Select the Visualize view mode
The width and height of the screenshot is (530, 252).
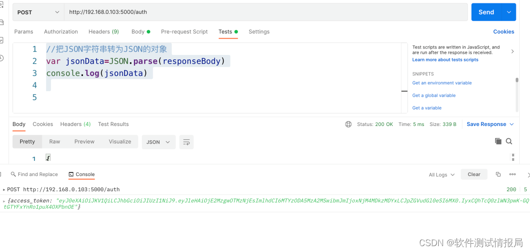(120, 142)
